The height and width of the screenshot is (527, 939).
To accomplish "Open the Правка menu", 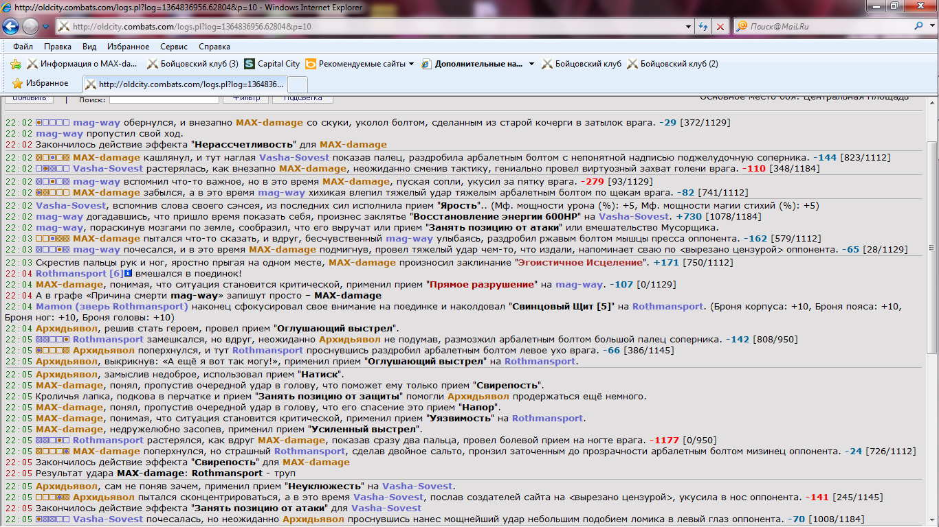I will point(58,47).
